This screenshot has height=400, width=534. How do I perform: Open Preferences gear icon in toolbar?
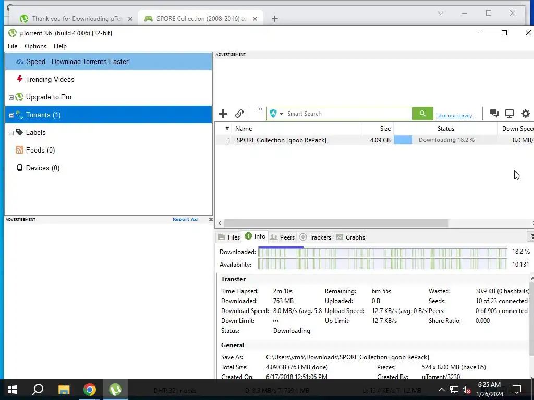(526, 114)
